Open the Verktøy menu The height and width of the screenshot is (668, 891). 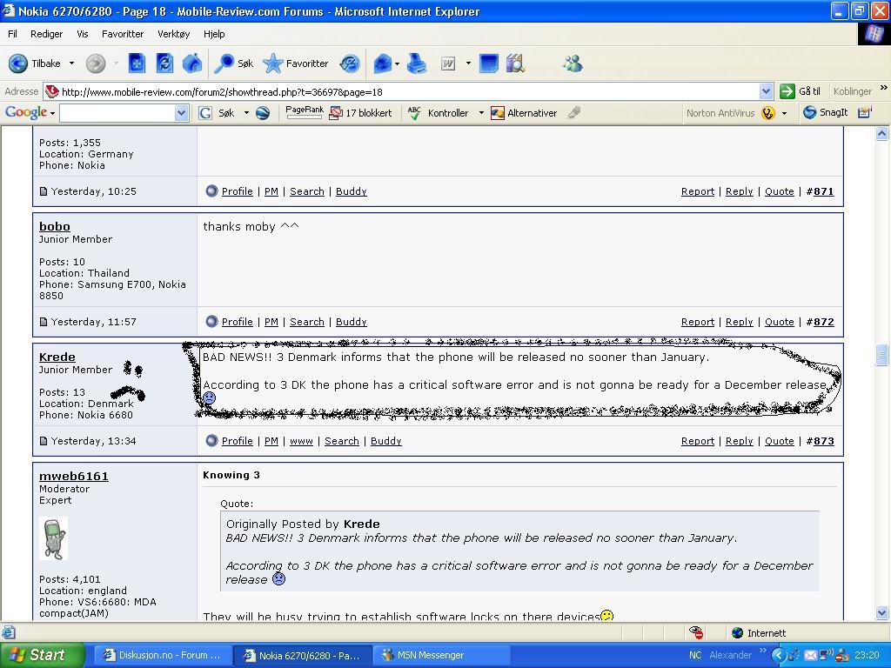point(173,34)
